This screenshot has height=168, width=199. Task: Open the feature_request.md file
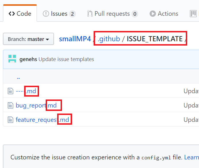click(42, 120)
